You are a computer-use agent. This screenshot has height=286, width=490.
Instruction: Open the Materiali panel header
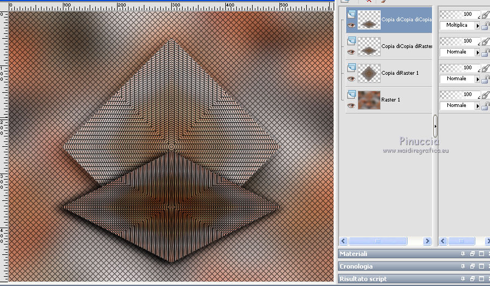pyautogui.click(x=414, y=254)
